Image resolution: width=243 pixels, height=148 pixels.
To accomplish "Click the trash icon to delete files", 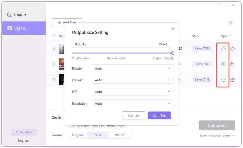I will coord(230,23).
